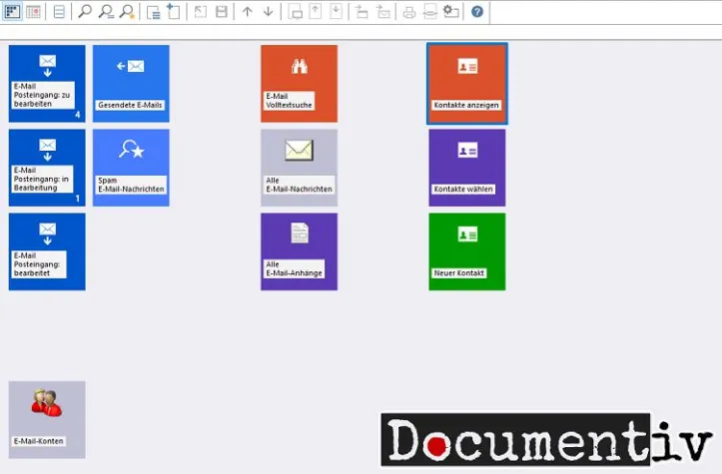Open the E-Mail Posteingang: zu bearbeiten tile

[47, 83]
